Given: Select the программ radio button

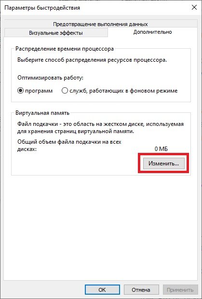Looking at the screenshot, I should [35, 91].
